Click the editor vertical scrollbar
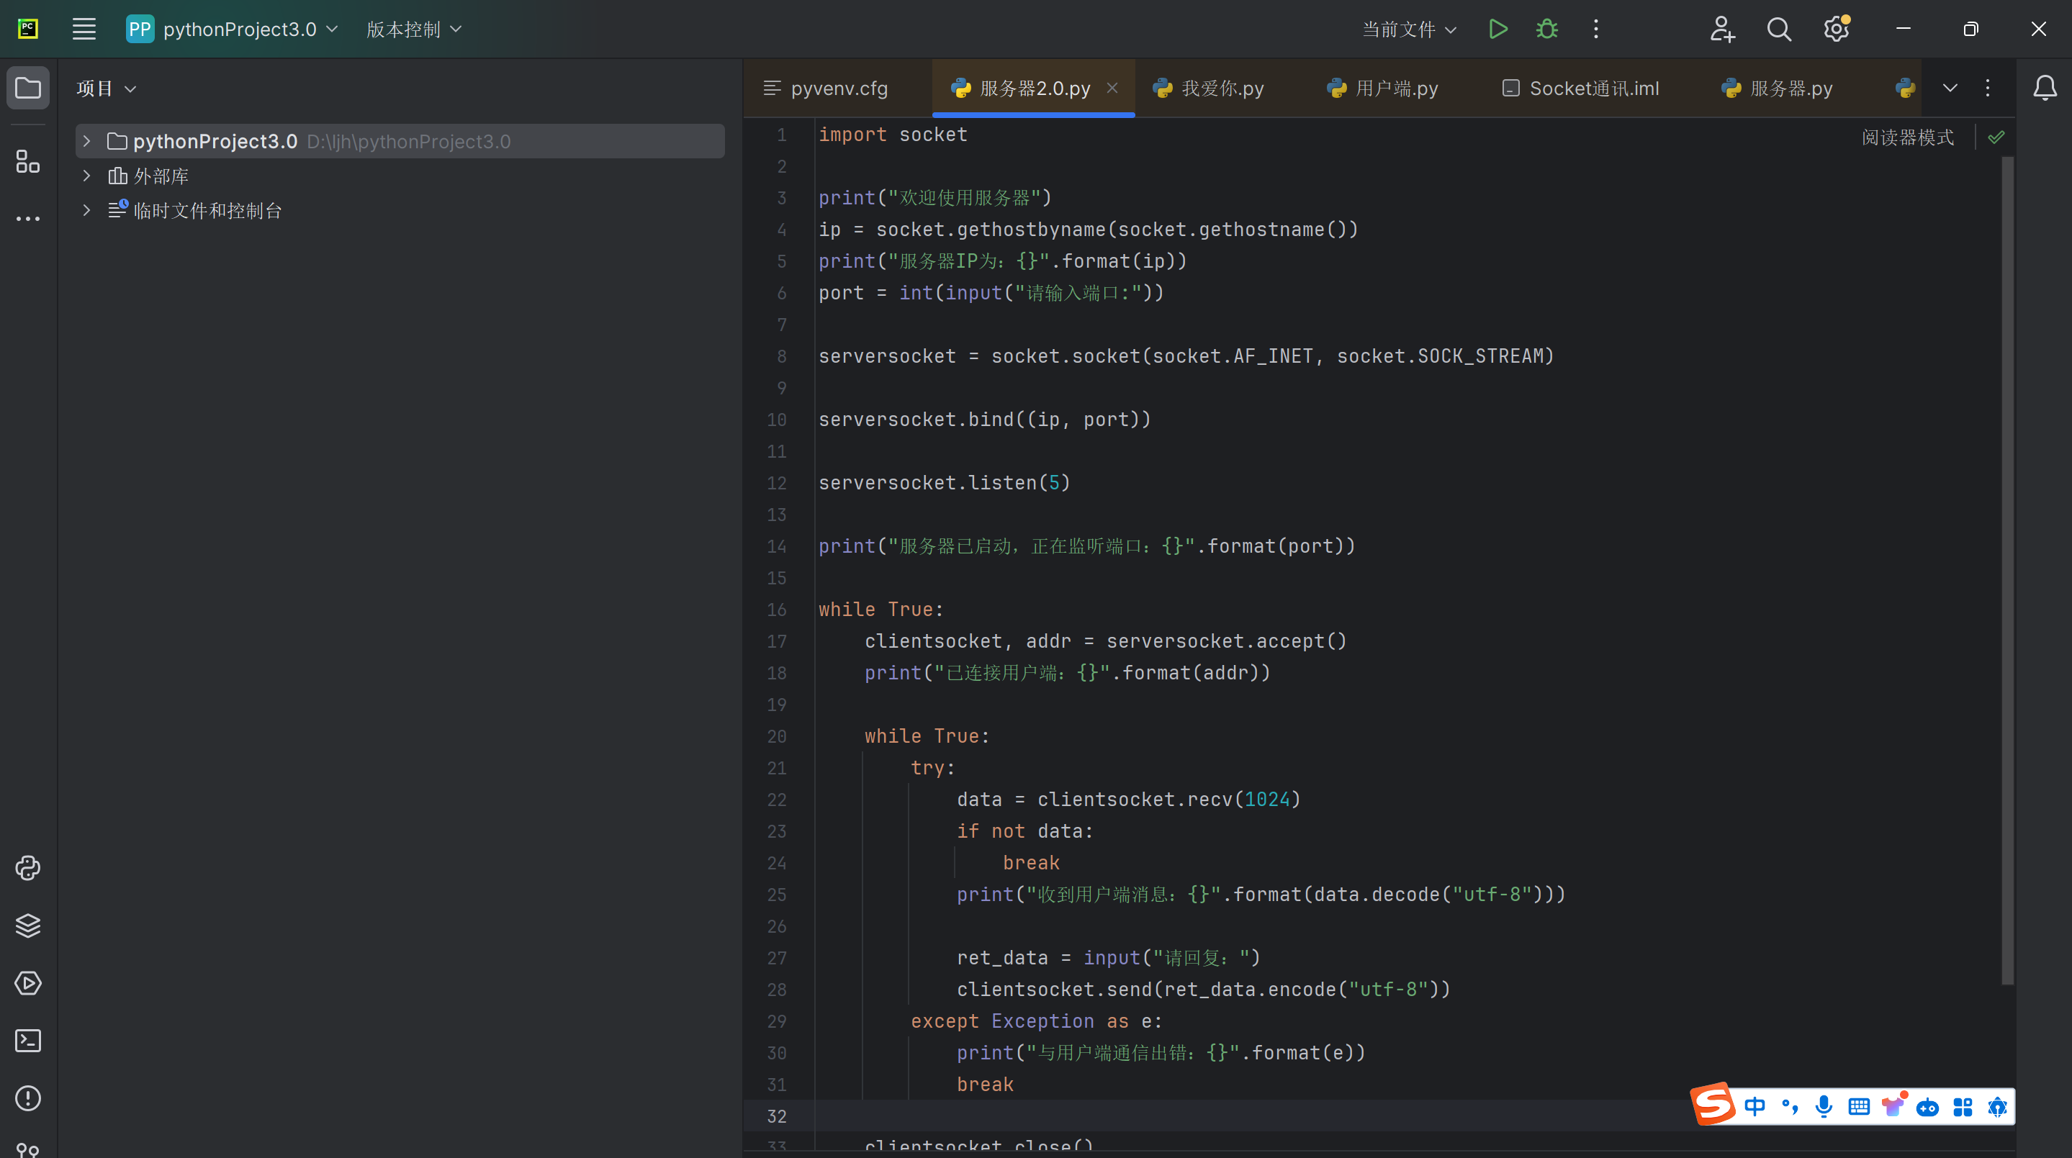 point(2007,563)
